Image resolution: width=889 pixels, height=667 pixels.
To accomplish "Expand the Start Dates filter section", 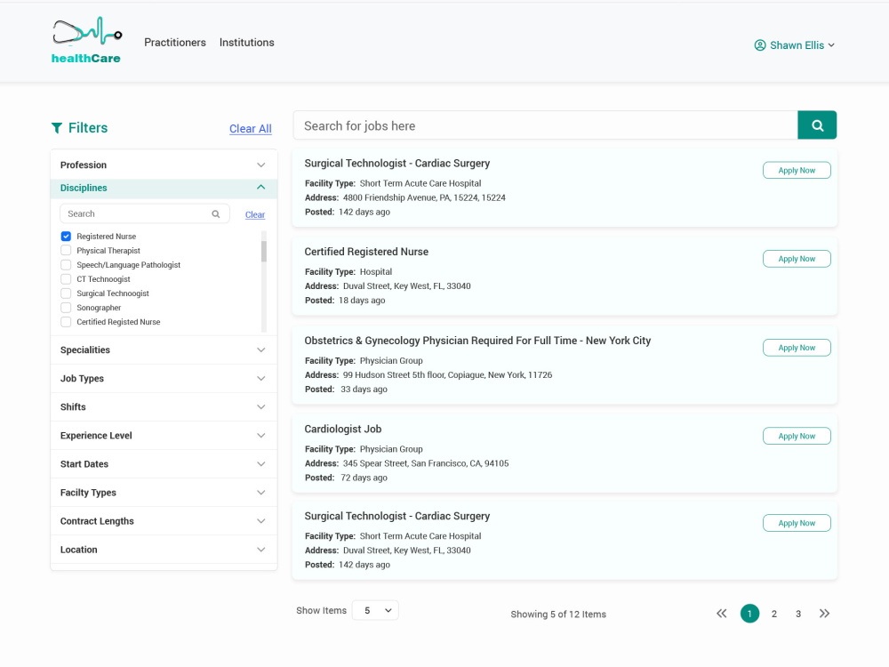I will pyautogui.click(x=164, y=464).
